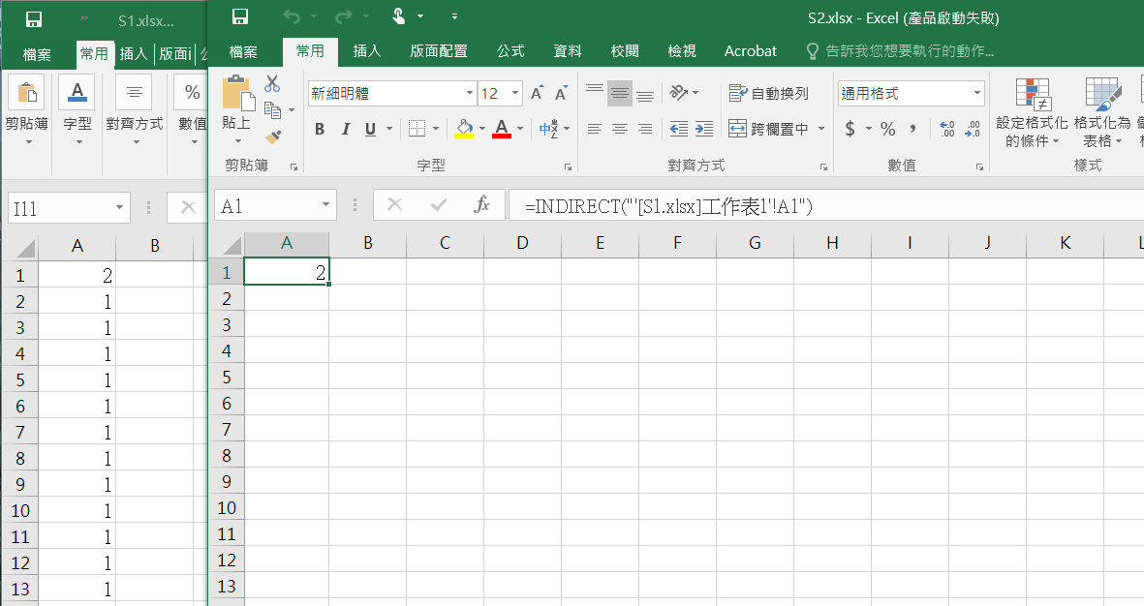Expand the font size dropdown

click(514, 94)
